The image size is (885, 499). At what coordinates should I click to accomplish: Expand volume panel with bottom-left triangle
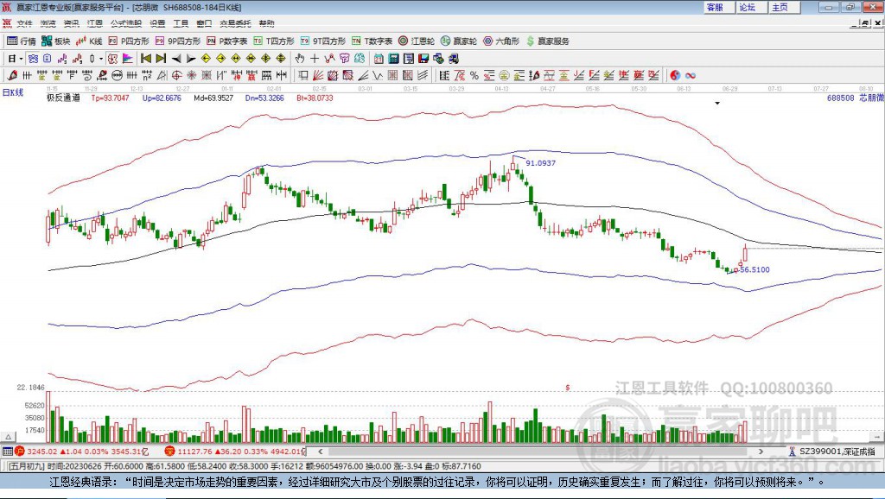click(x=9, y=437)
